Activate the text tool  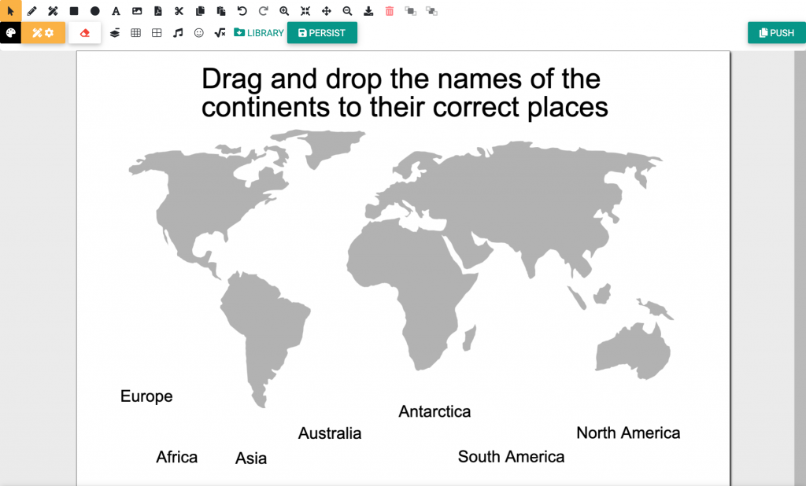point(116,11)
